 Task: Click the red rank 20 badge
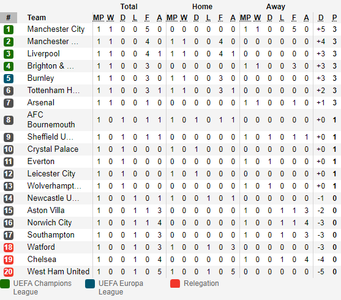[9, 272]
